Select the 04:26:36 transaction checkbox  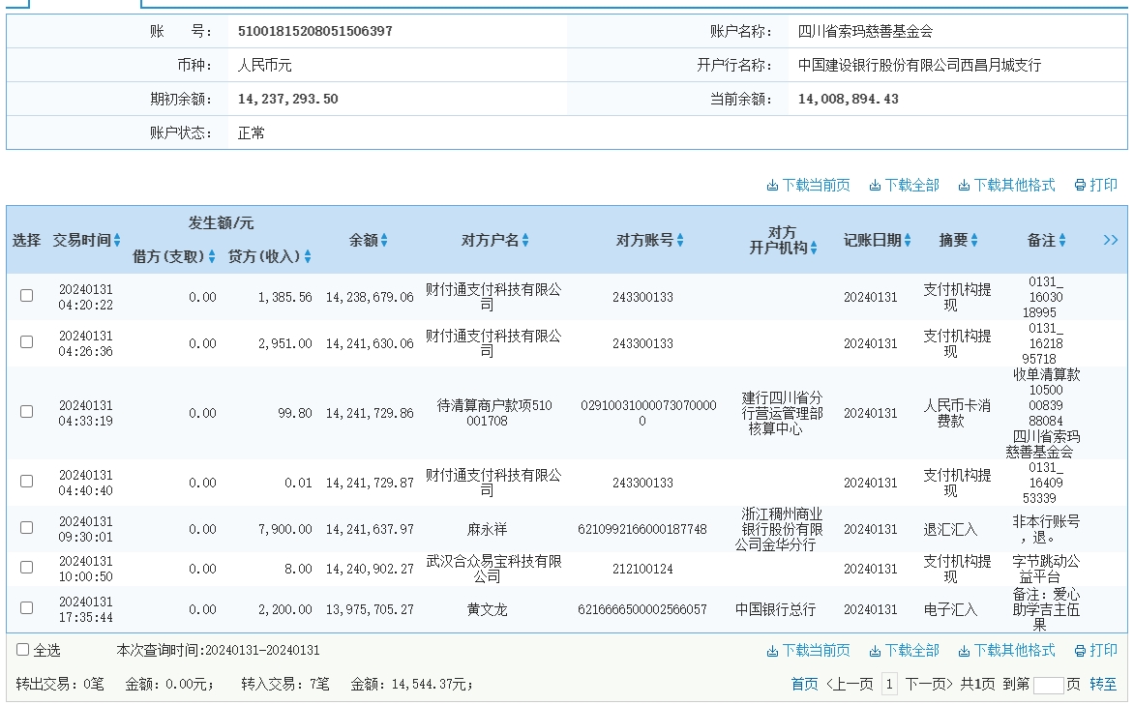point(27,342)
